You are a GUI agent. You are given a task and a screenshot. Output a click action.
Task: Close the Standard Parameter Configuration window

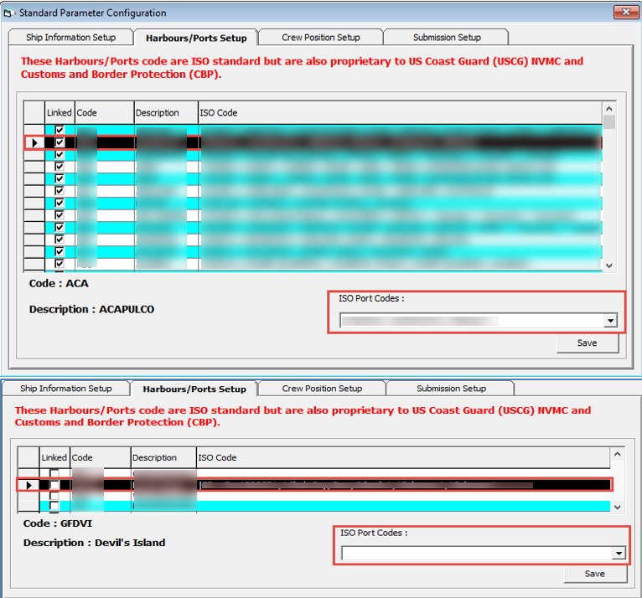coord(625,13)
